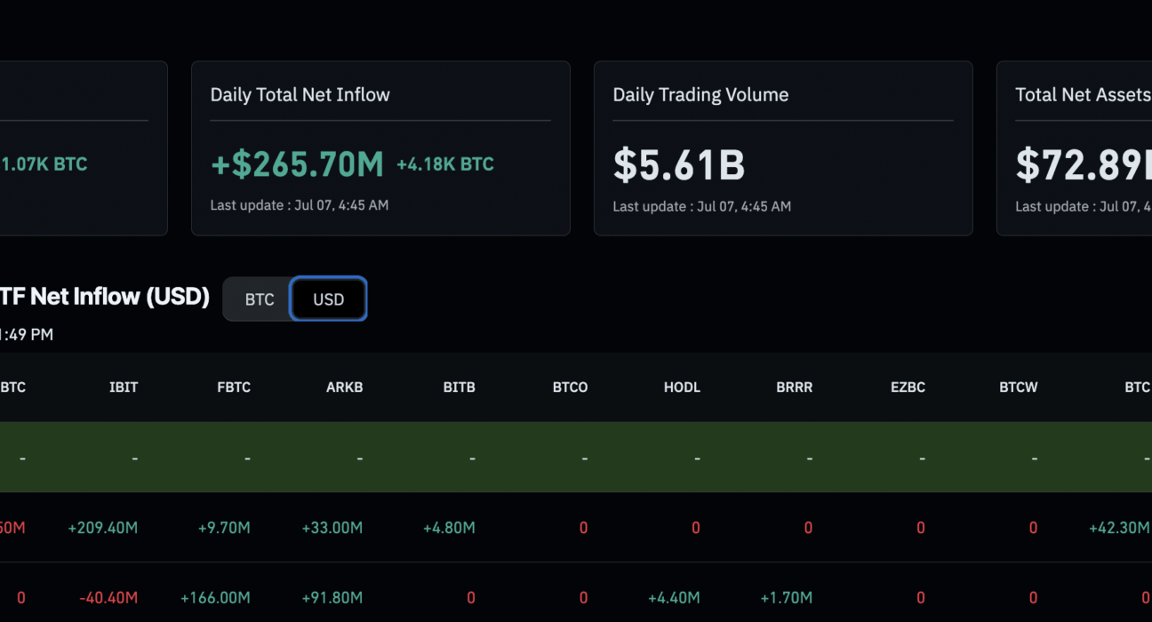Click the +$265.70M net inflow value

[x=297, y=164]
